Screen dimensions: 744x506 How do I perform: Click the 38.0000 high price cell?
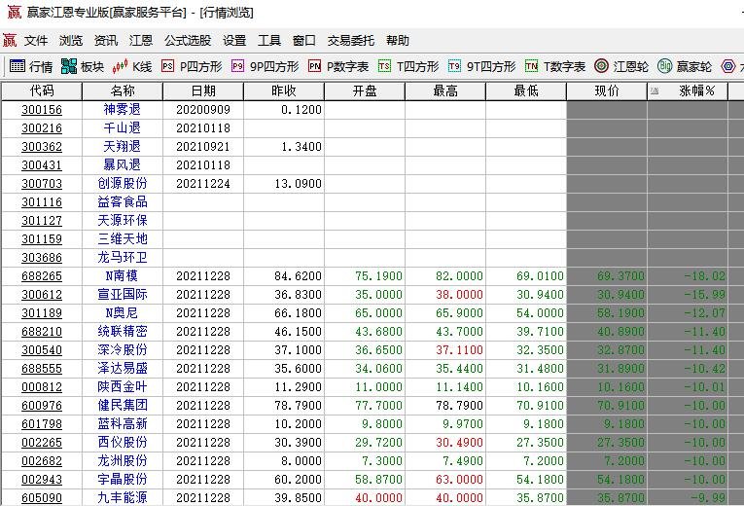[x=459, y=295]
